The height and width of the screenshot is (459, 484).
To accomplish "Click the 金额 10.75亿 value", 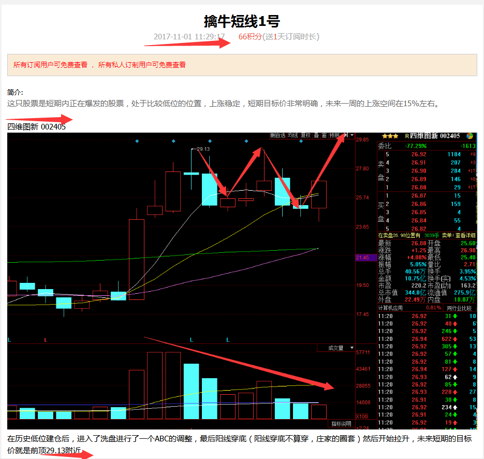I will coord(415,279).
